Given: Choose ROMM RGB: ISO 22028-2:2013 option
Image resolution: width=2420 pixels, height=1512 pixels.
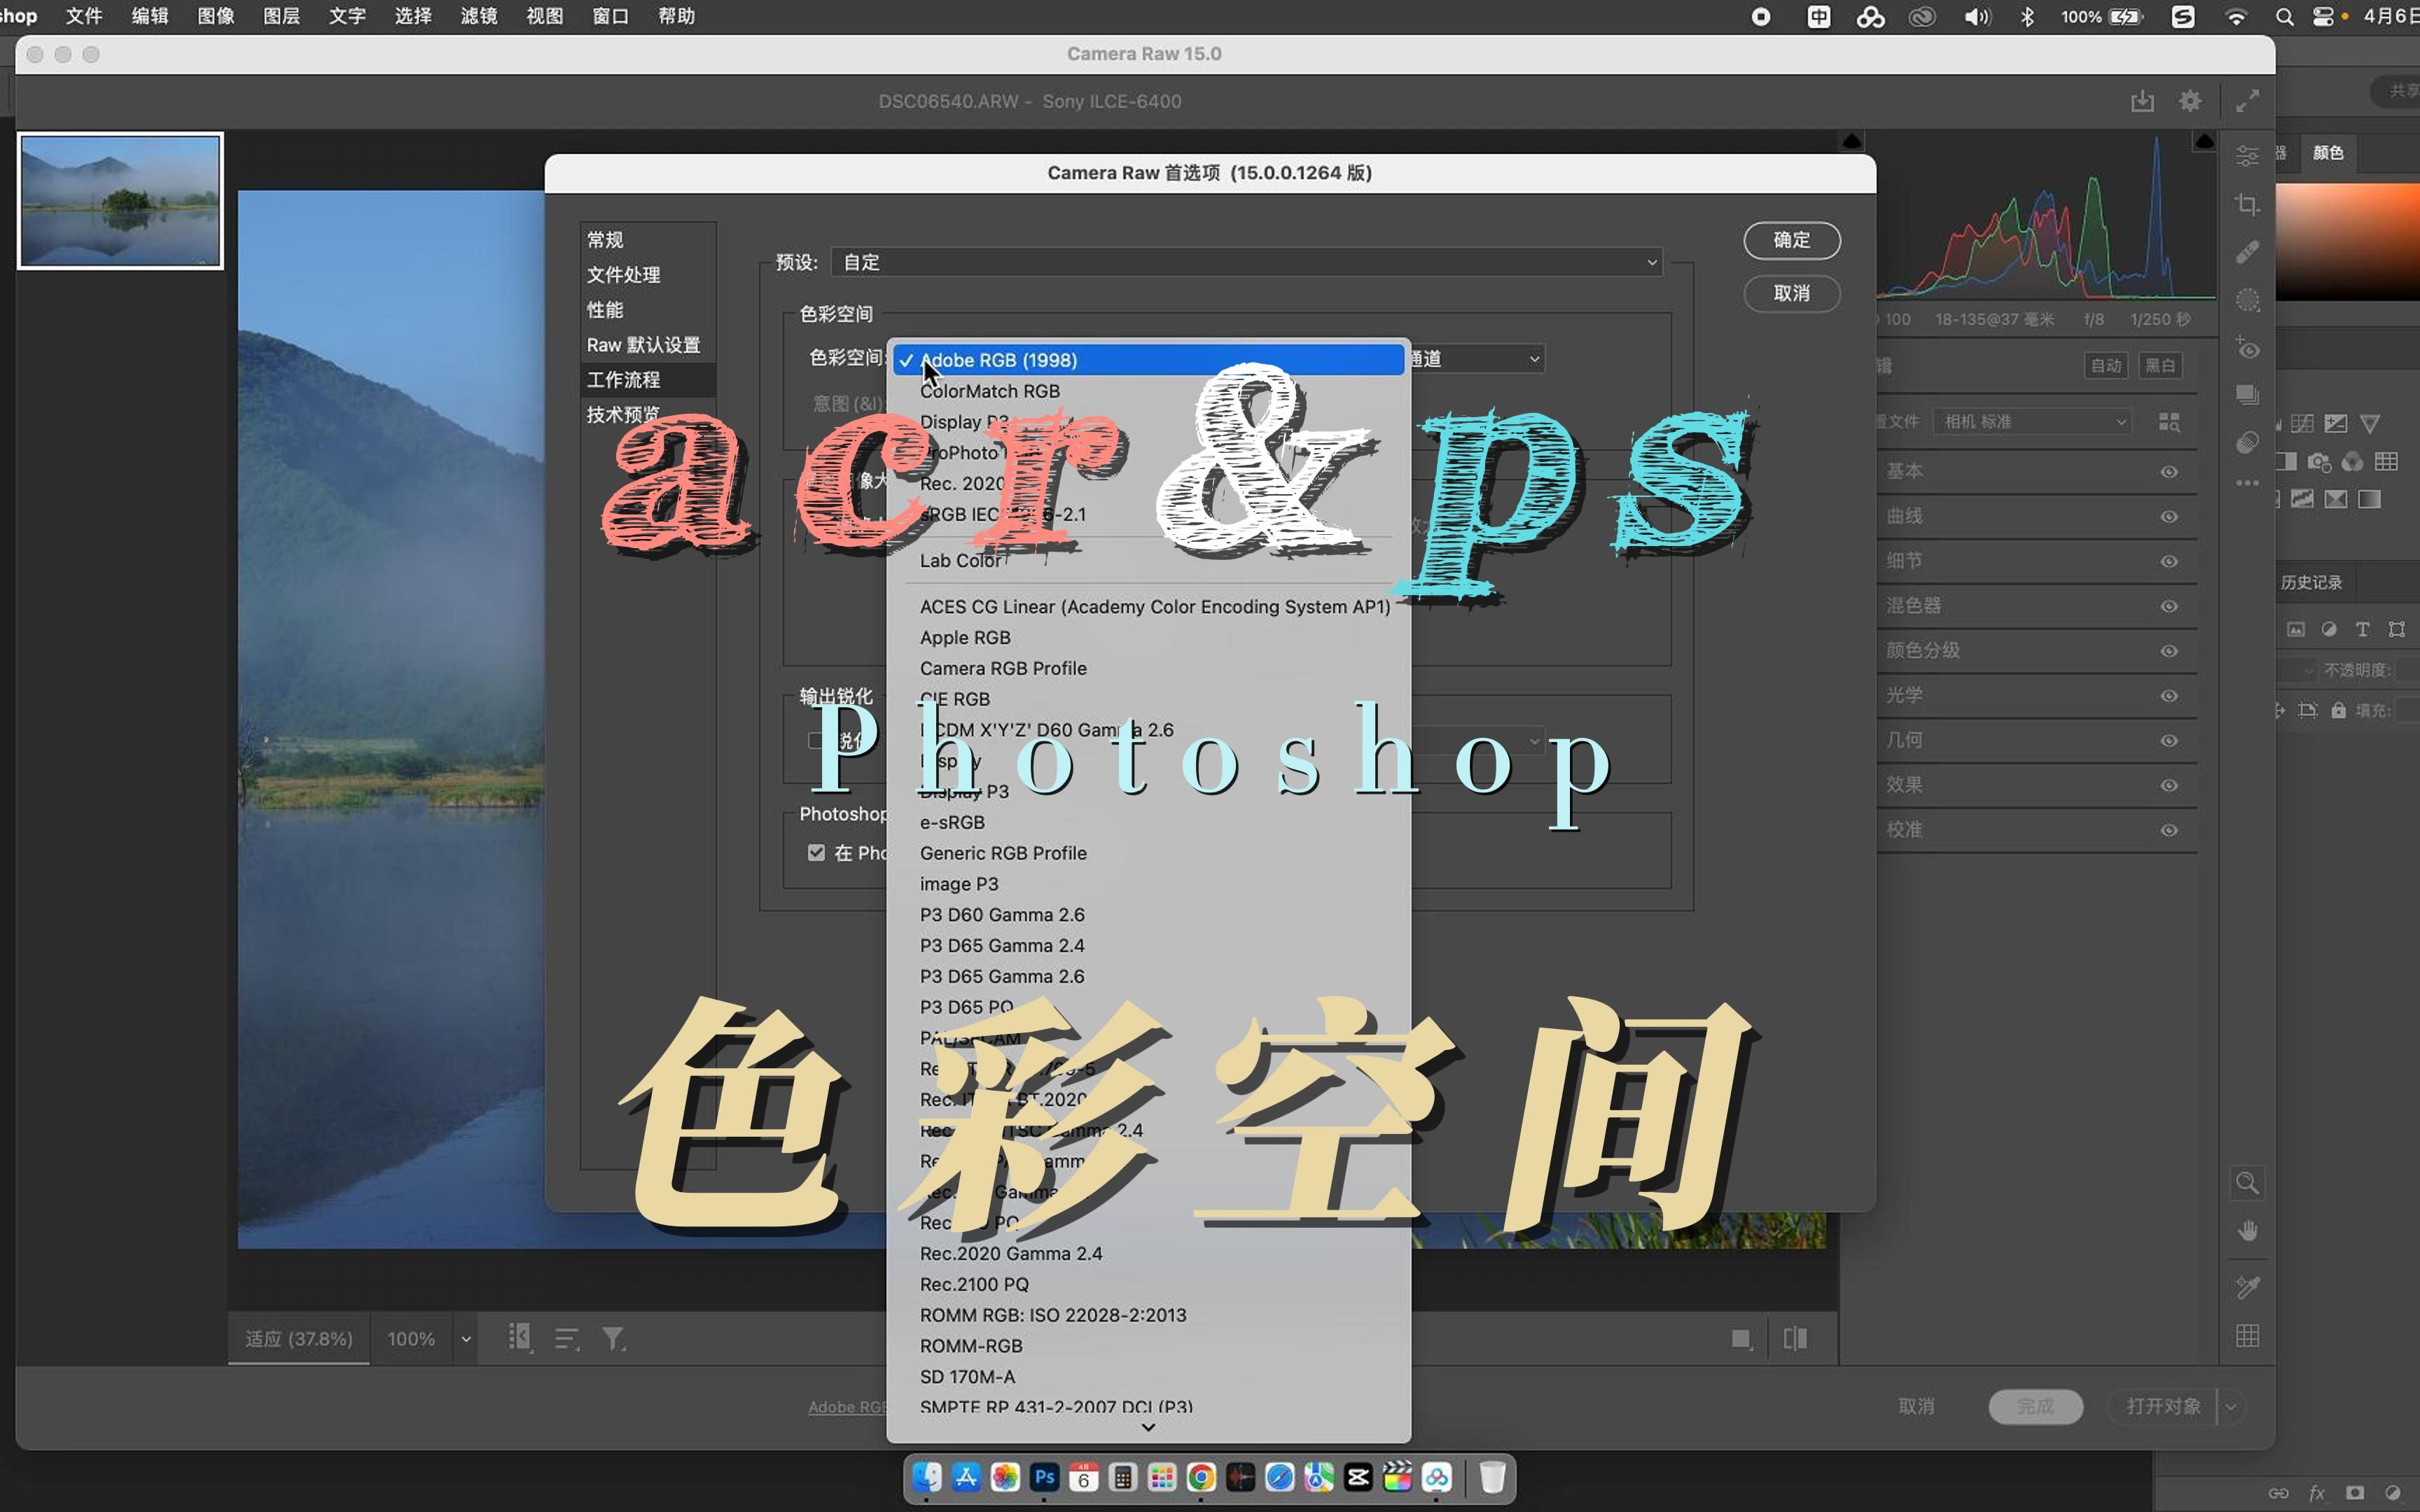Looking at the screenshot, I should [x=1148, y=1315].
